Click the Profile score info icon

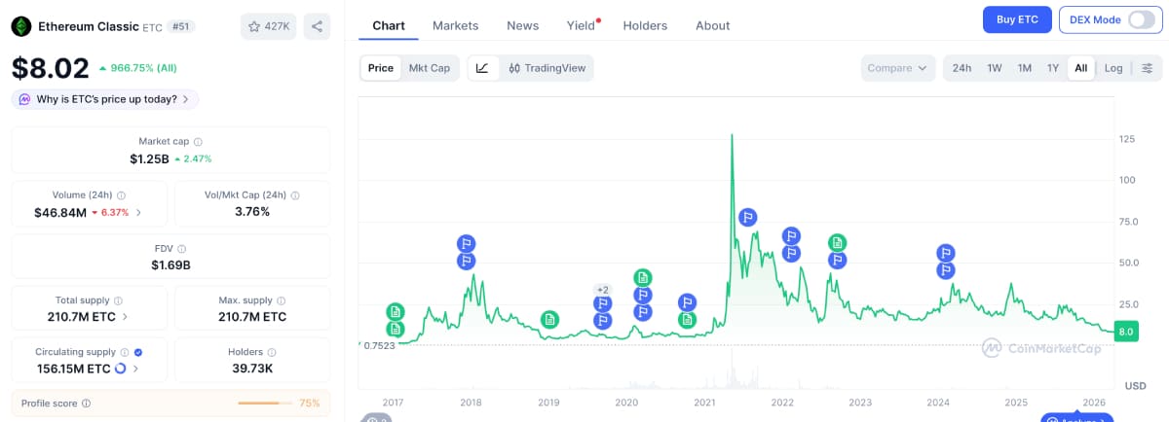(x=86, y=404)
